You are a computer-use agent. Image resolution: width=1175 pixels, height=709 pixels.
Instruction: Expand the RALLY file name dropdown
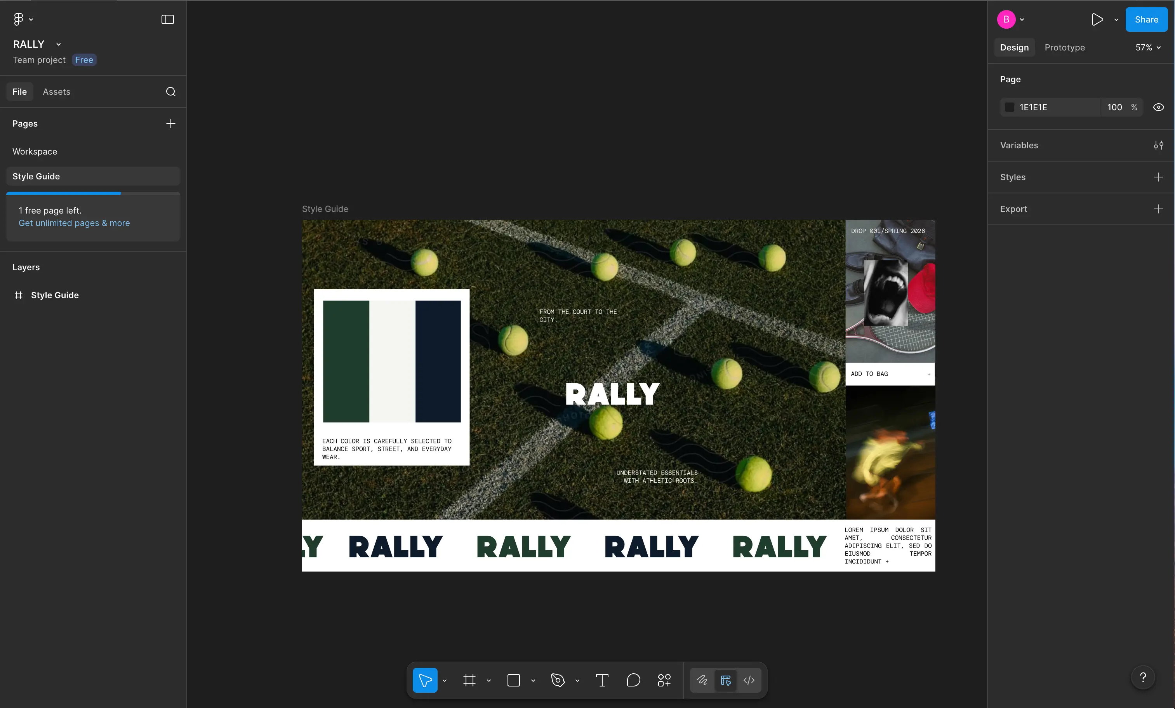point(59,44)
